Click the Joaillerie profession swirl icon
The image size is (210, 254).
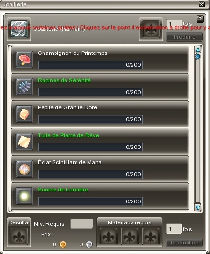point(19,29)
